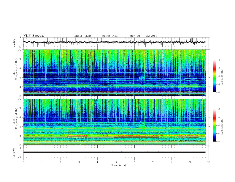This screenshot has width=235, height=182.
Task: Click the "ch.3(V)" axis label
Action: pos(14,153)
